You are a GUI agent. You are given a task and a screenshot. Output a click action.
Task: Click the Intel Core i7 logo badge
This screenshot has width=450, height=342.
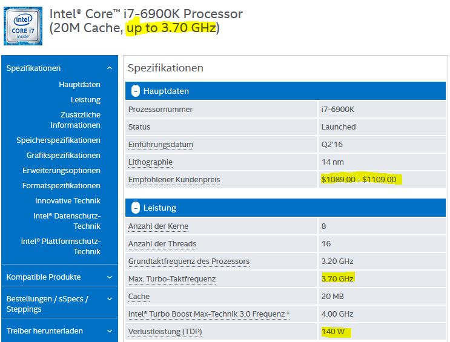tap(23, 25)
